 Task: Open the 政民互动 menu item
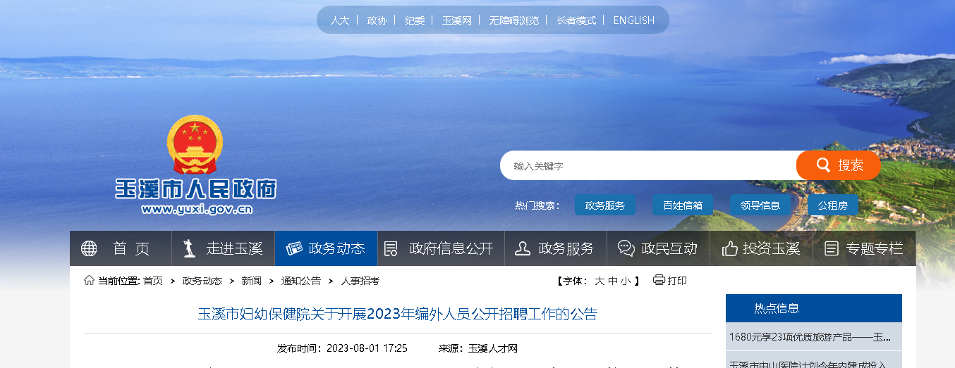[659, 248]
